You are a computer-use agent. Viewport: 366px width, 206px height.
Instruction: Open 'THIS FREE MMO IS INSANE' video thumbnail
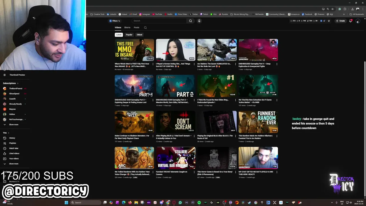click(134, 50)
